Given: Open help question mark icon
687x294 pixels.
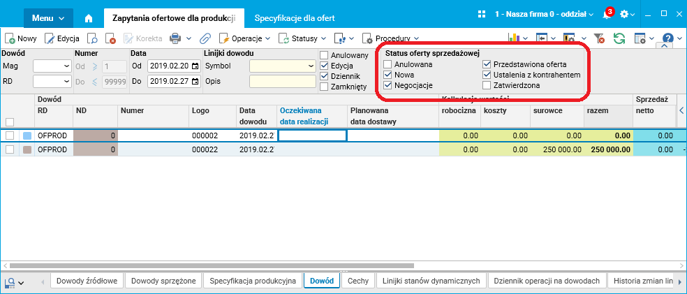Looking at the screenshot, I should coord(667,38).
